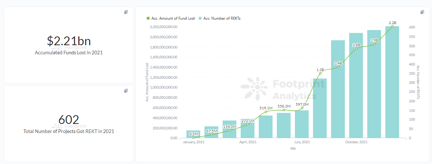Click the 519.1M data point label
This screenshot has width=432, height=164.
click(266, 108)
